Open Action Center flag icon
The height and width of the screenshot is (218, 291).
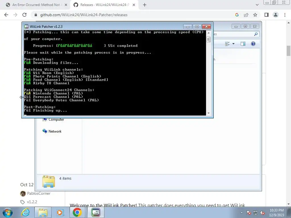pyautogui.click(x=249, y=213)
